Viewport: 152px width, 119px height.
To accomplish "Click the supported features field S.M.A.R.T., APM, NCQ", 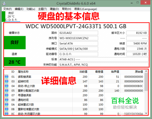I will [x=103, y=65].
